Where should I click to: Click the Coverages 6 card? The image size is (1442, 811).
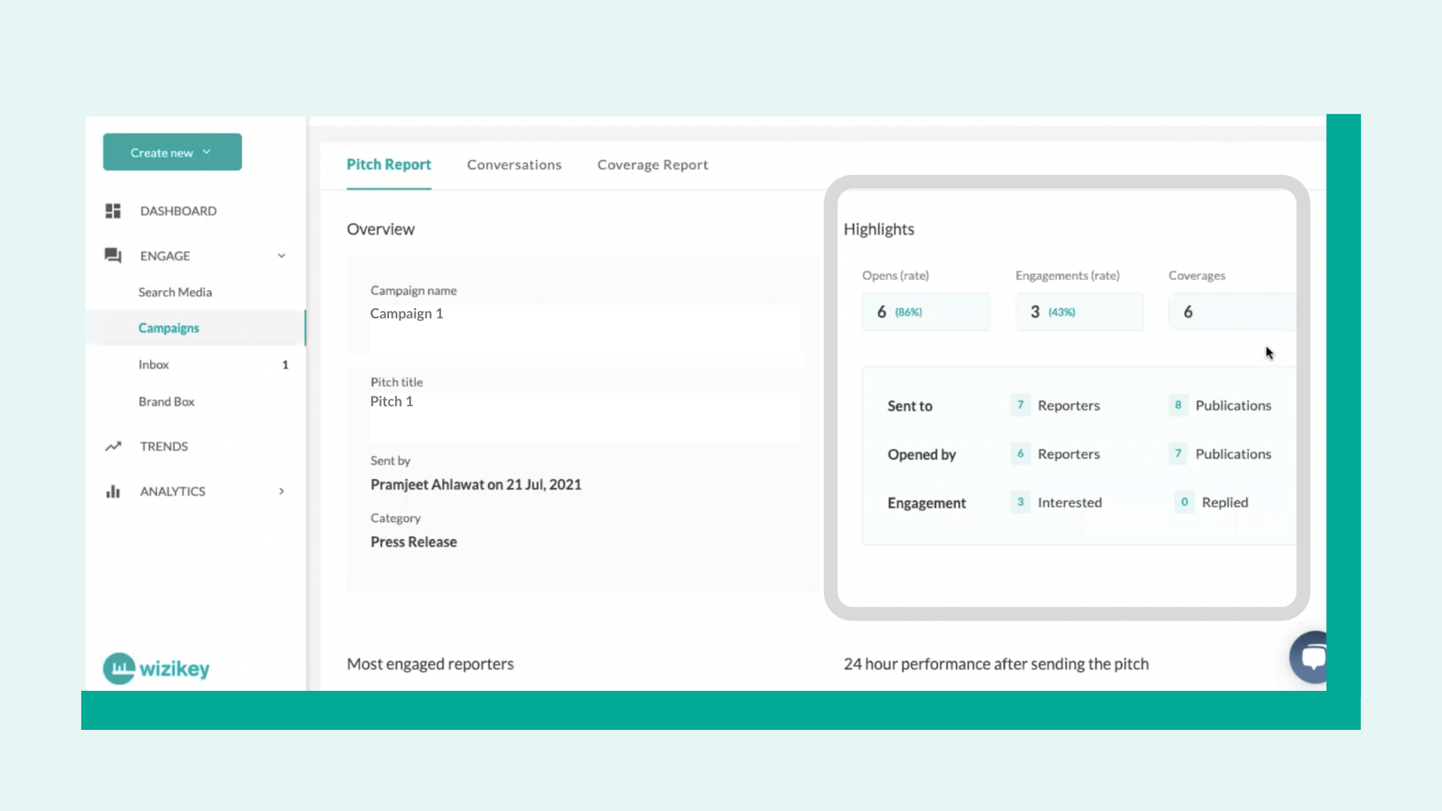point(1232,312)
